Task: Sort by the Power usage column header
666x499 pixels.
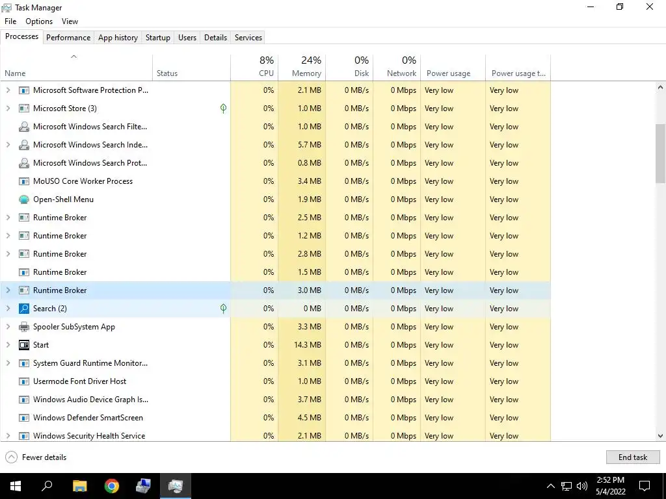Action: pos(453,67)
